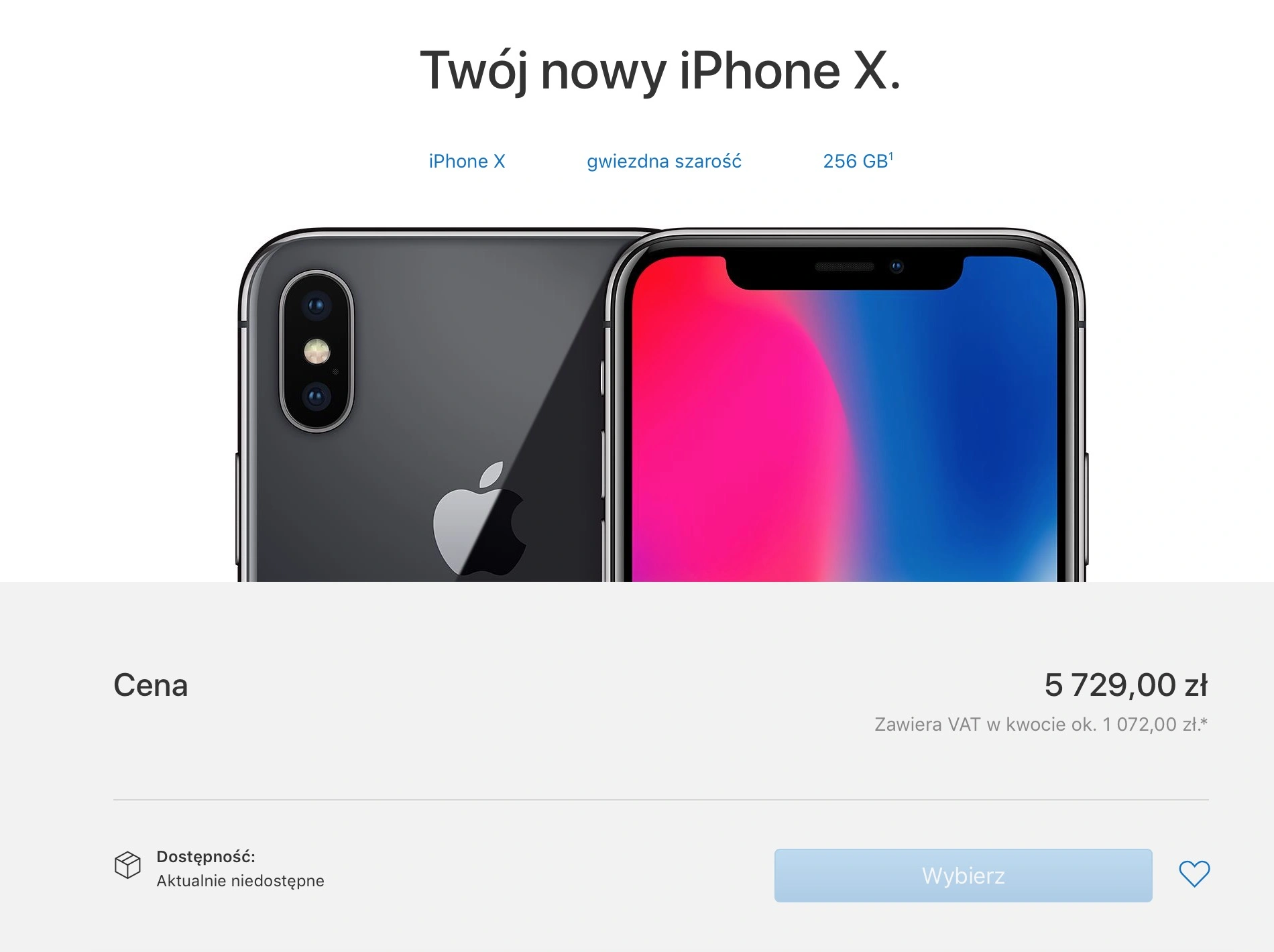Screen dimensions: 1274x952
Task: Click the Dostępność label
Action: click(x=206, y=857)
